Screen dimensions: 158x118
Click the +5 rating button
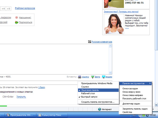click(9, 9)
